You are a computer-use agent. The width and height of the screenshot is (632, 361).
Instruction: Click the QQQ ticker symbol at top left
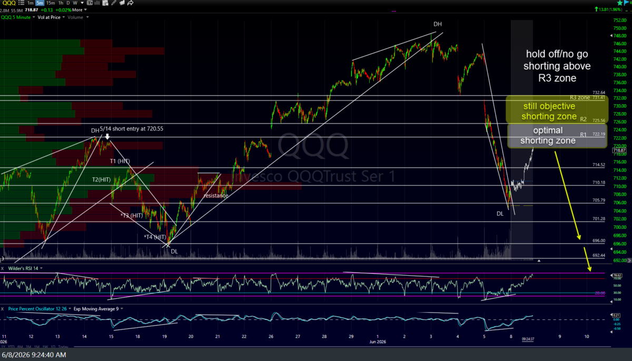point(9,3)
